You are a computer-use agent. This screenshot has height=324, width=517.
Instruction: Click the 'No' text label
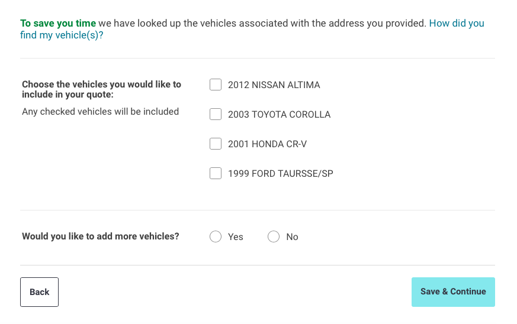(x=292, y=237)
